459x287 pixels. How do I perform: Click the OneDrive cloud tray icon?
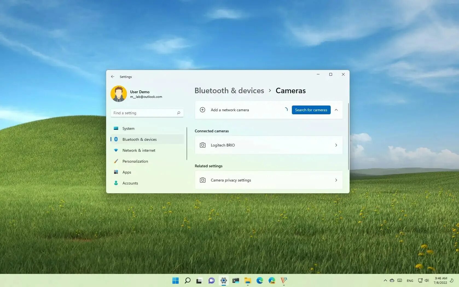(x=392, y=280)
